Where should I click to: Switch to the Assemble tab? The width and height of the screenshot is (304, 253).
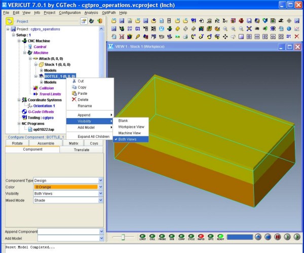[x=46, y=143]
